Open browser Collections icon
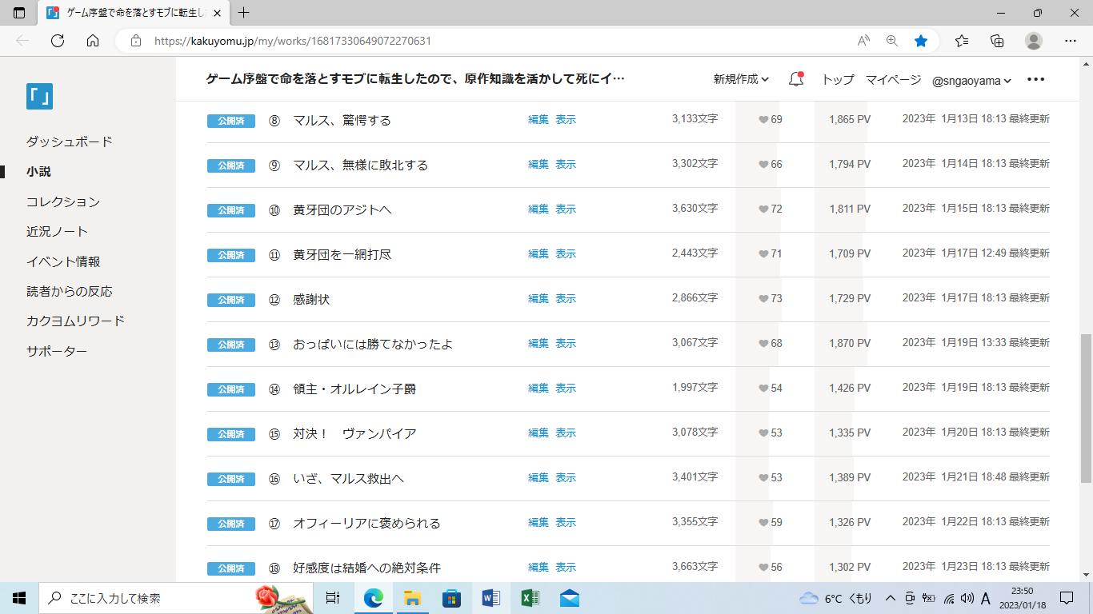This screenshot has width=1093, height=614. [997, 41]
